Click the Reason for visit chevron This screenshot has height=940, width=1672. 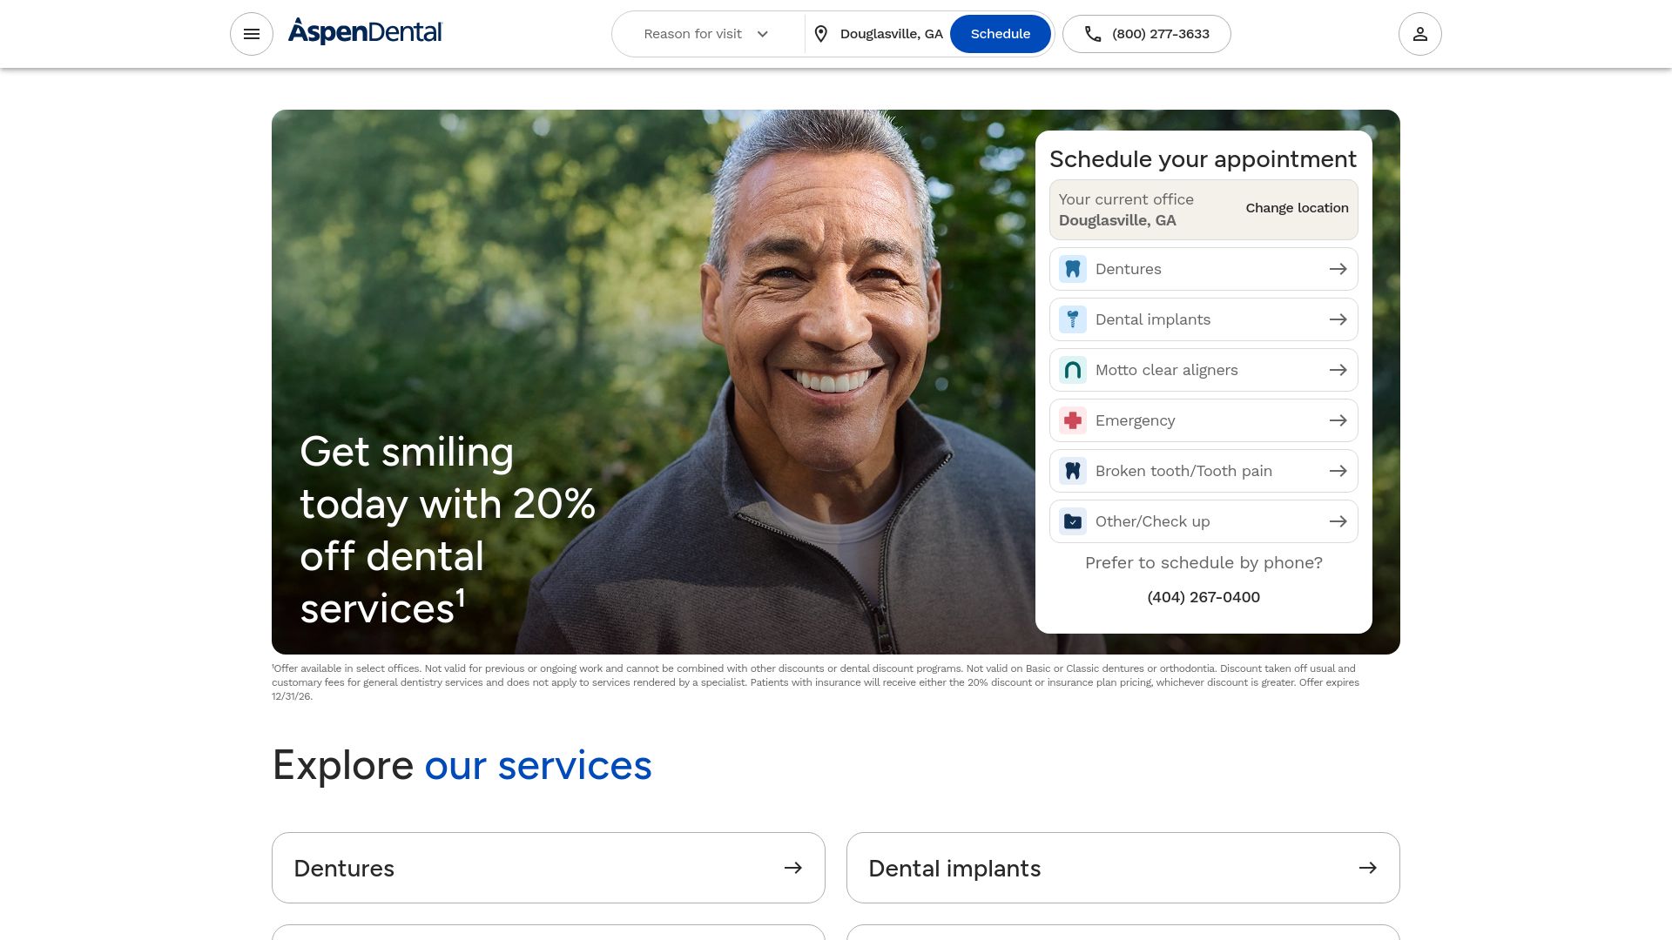(x=763, y=34)
